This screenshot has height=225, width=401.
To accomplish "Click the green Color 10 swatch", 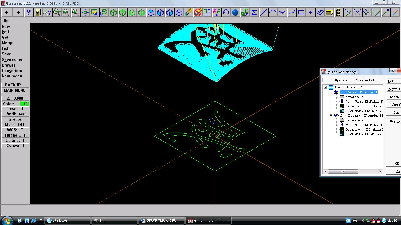I will pos(25,104).
